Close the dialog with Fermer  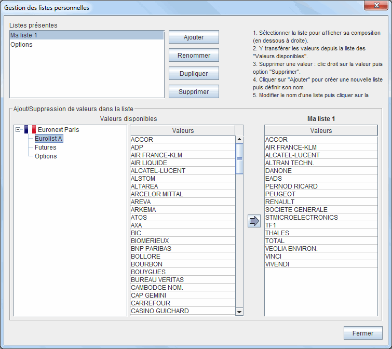pos(362,333)
